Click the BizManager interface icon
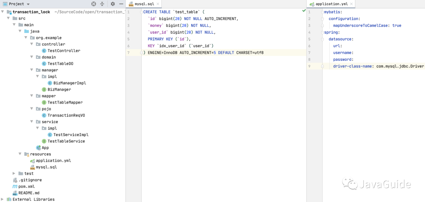This screenshot has height=202, width=425. point(44,89)
